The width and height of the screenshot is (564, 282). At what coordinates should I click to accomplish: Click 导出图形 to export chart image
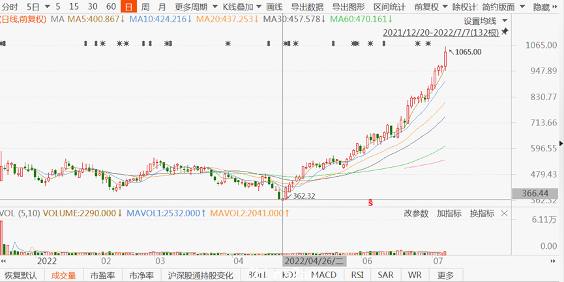click(348, 6)
